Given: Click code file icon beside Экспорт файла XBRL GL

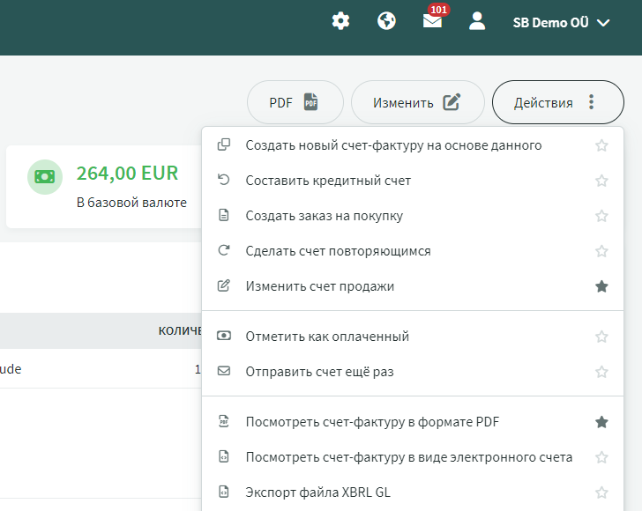Looking at the screenshot, I should pyautogui.click(x=224, y=492).
